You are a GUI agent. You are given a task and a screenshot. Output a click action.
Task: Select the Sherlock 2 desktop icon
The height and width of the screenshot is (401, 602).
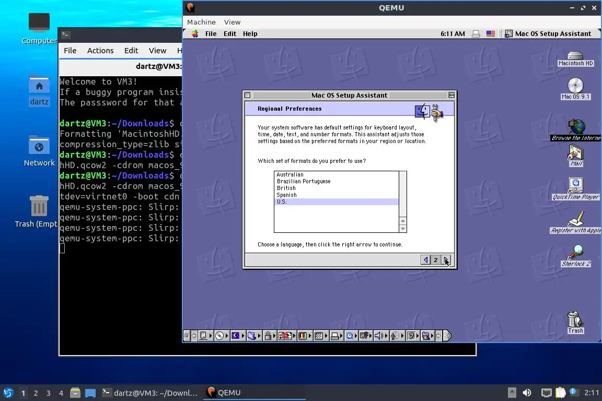coord(576,255)
